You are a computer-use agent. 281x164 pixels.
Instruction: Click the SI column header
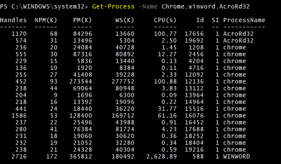pos(216,20)
